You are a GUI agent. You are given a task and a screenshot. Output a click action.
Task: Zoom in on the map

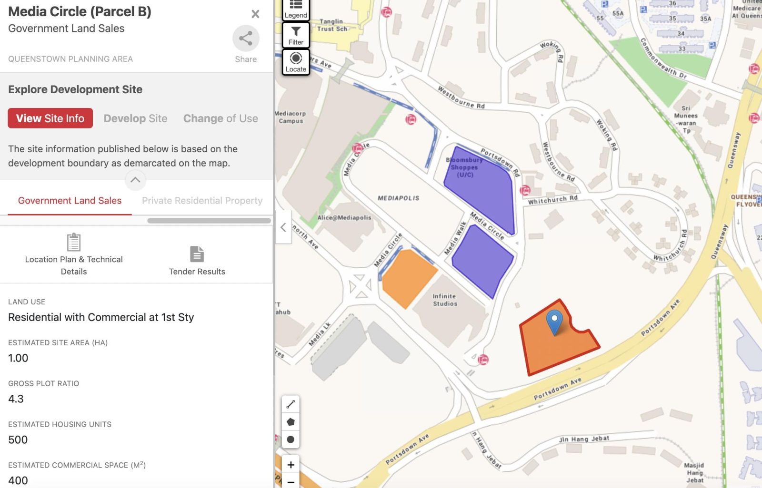click(x=291, y=465)
